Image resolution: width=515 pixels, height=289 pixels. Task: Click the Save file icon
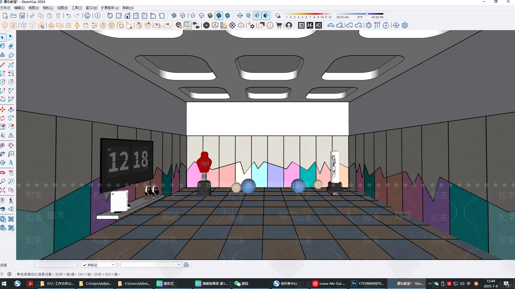[22, 16]
